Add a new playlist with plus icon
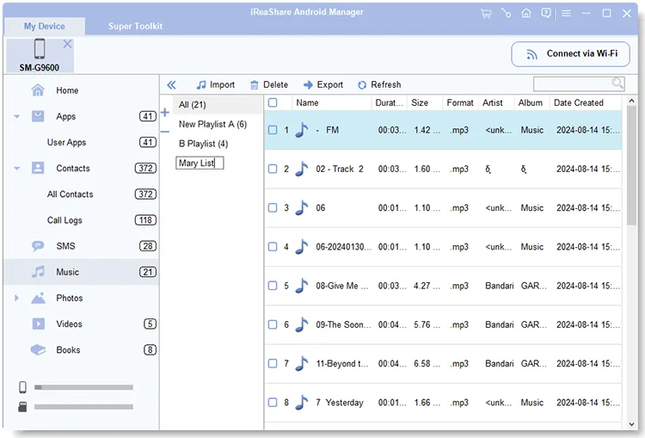This screenshot has height=438, width=645. 165,113
